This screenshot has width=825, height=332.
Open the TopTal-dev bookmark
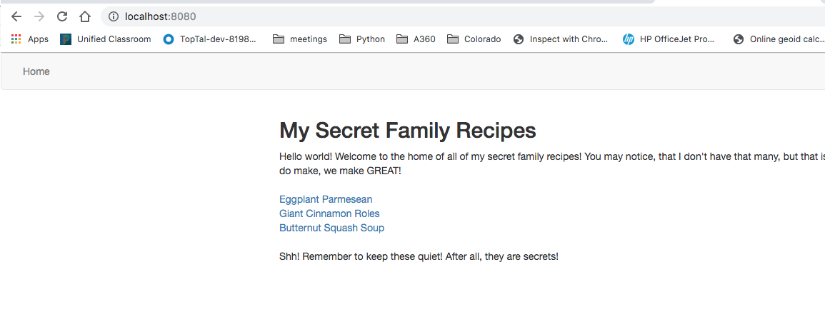[210, 39]
